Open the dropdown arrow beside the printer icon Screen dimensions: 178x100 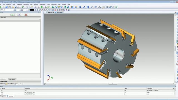click(20, 7)
